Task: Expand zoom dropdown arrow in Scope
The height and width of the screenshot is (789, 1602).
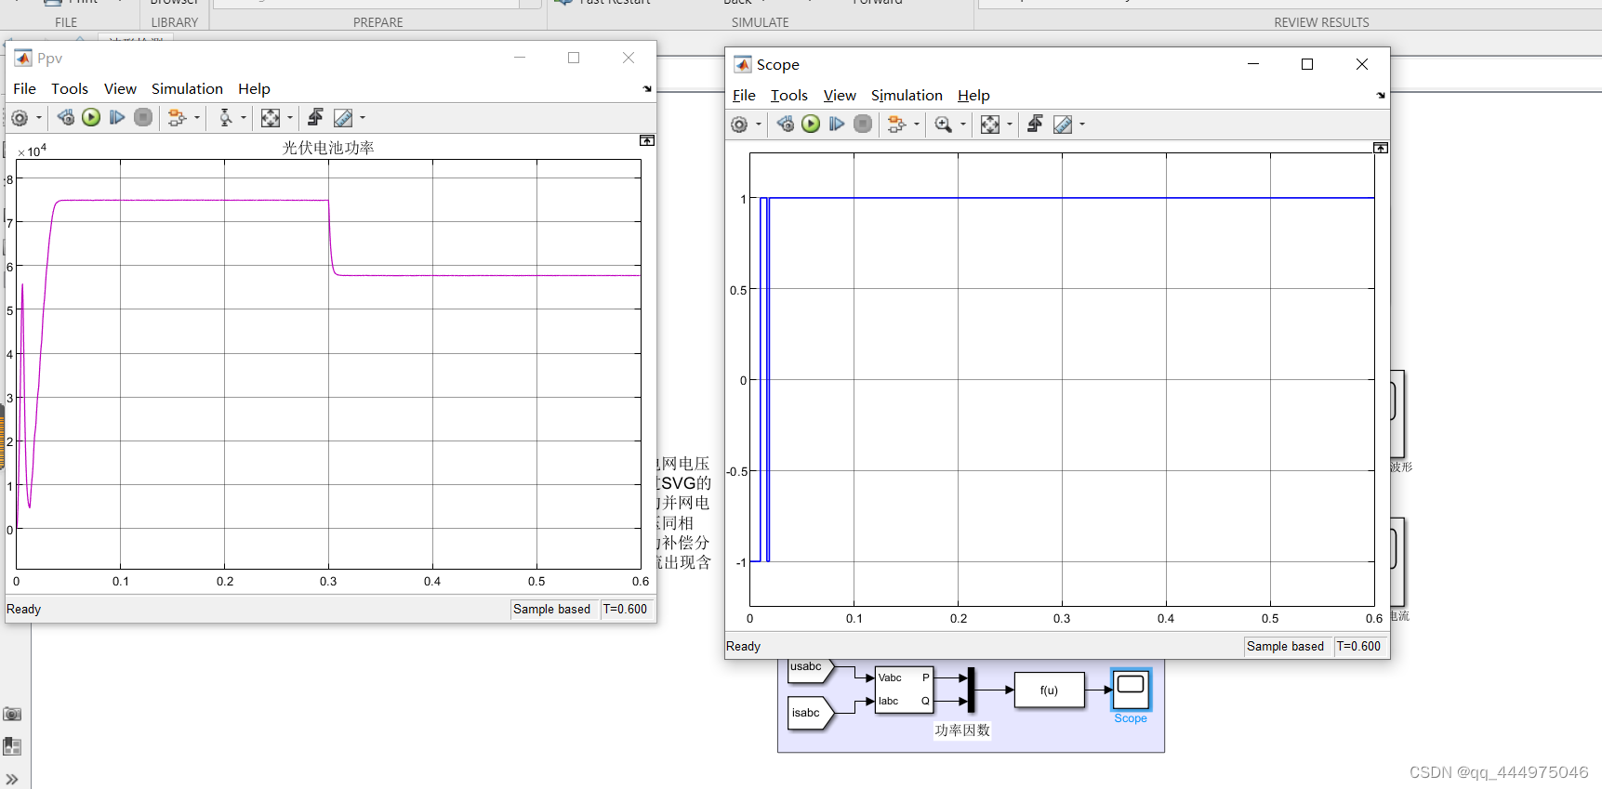Action: [x=963, y=125]
